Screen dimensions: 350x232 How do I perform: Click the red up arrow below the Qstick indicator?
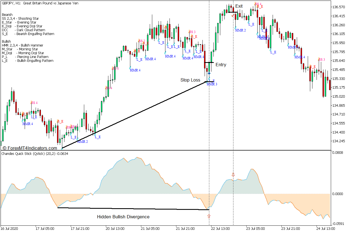tap(209, 216)
